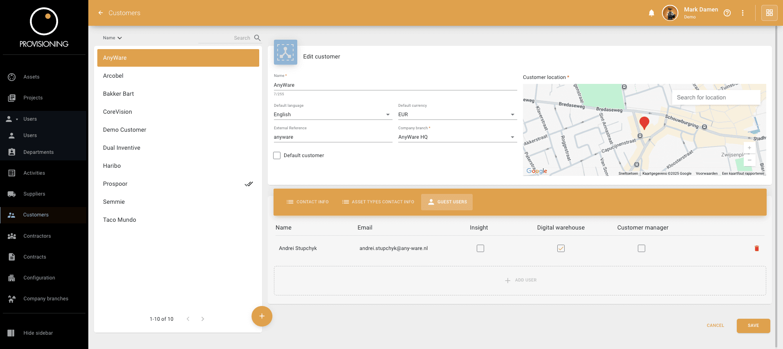The width and height of the screenshot is (783, 349).
Task: Switch to the Guest Users tab
Action: click(447, 202)
